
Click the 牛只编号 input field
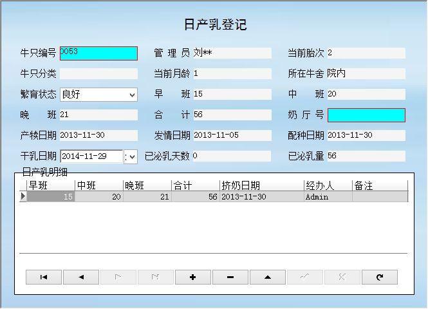tap(98, 53)
